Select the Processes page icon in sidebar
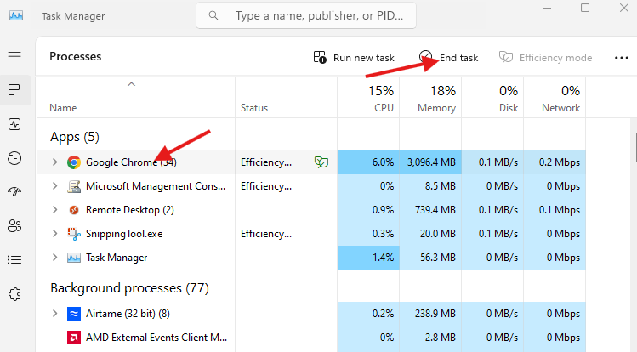Viewport: 637px width, 352px height. (14, 90)
